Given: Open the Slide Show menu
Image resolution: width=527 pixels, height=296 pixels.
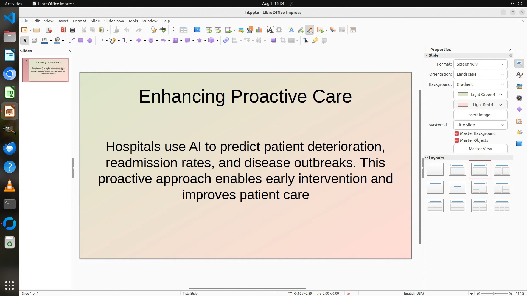Looking at the screenshot, I should point(114,21).
